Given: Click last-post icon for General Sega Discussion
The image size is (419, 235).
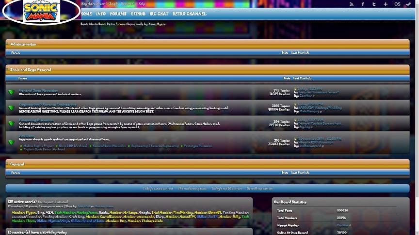Looking at the screenshot, I should [295, 89].
